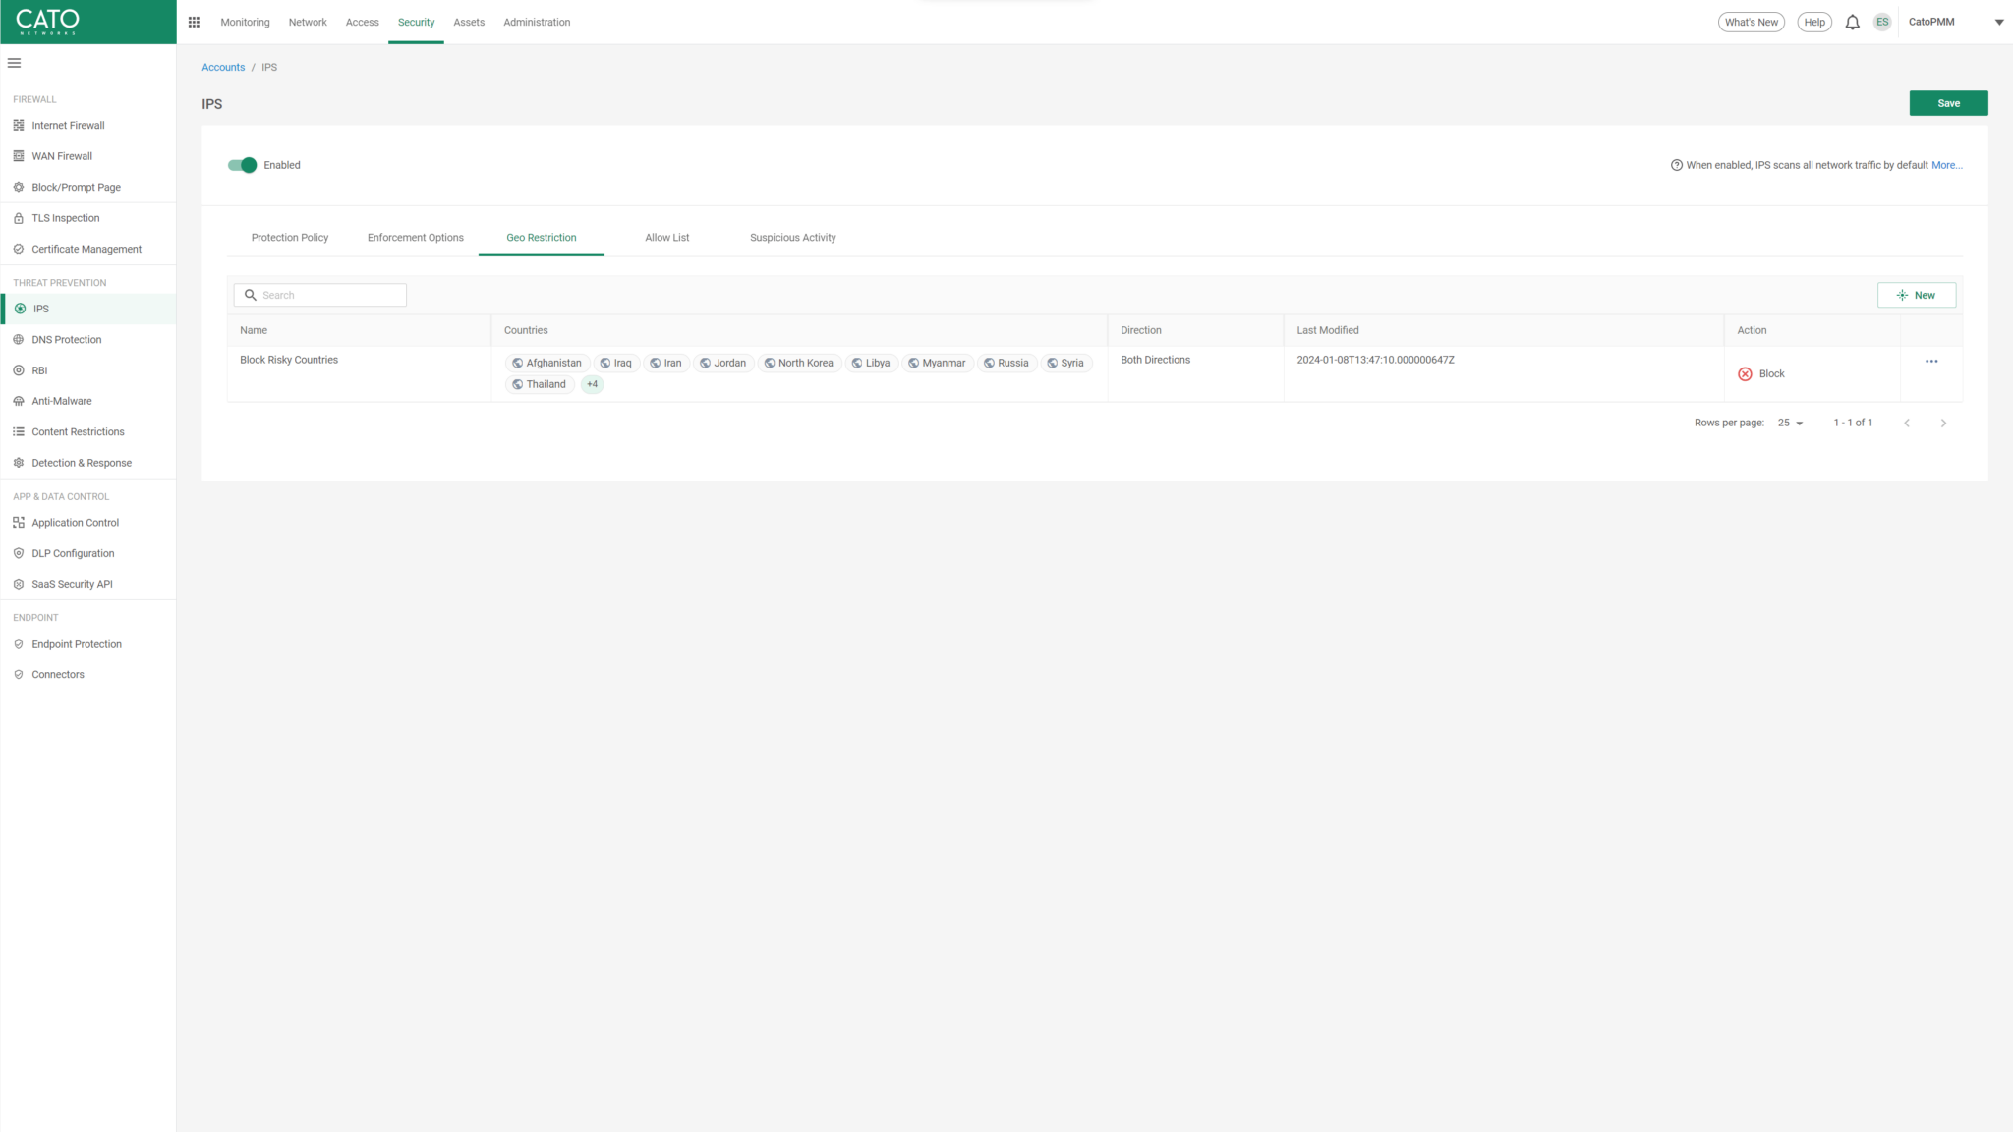Click the green Save button
This screenshot has width=2013, height=1132.
coord(1948,103)
